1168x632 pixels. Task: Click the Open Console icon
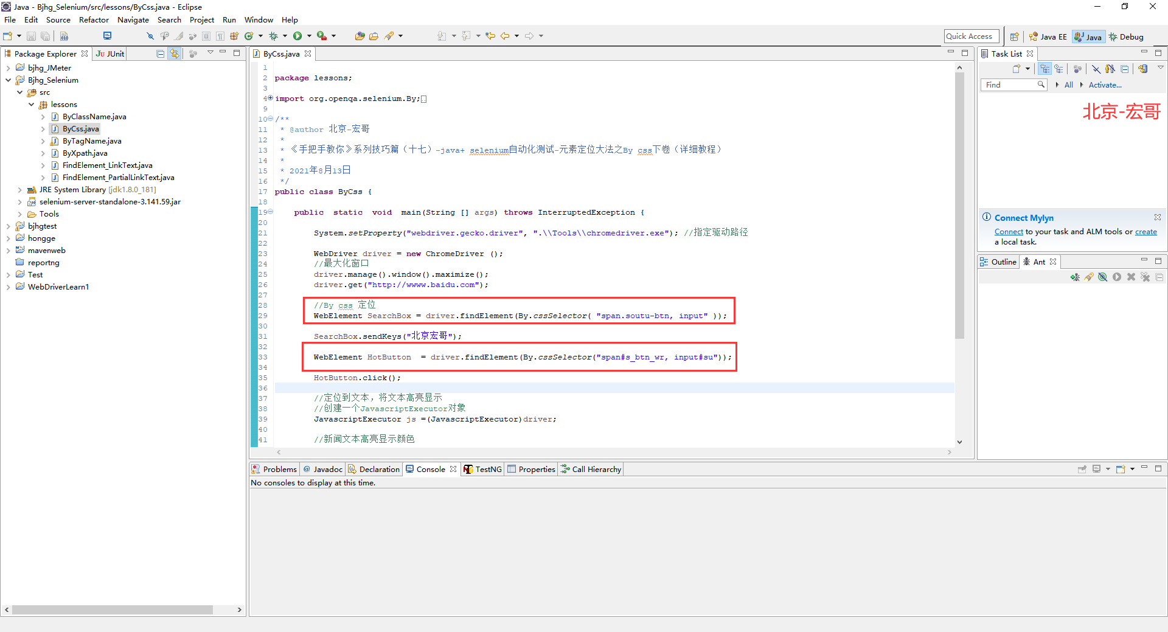(1121, 469)
